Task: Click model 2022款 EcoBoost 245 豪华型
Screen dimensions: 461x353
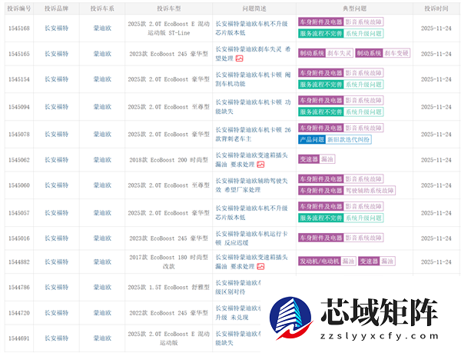Action: (169, 313)
